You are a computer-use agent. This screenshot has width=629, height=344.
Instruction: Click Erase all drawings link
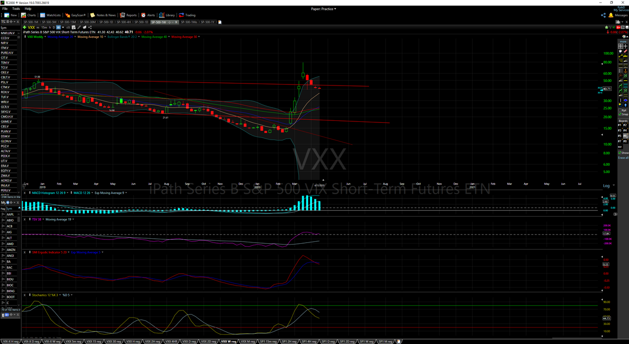(623, 158)
